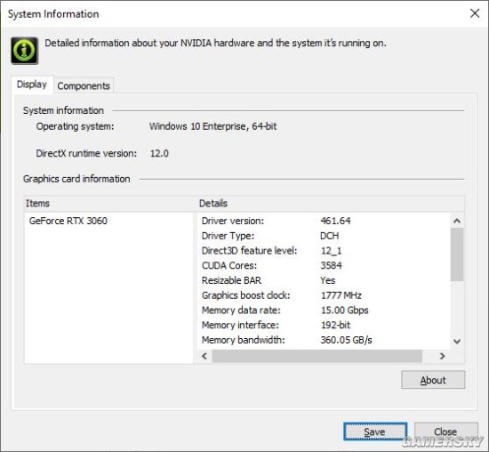Select the Driver version row
Screen dimensions: 489x452
pyautogui.click(x=324, y=221)
